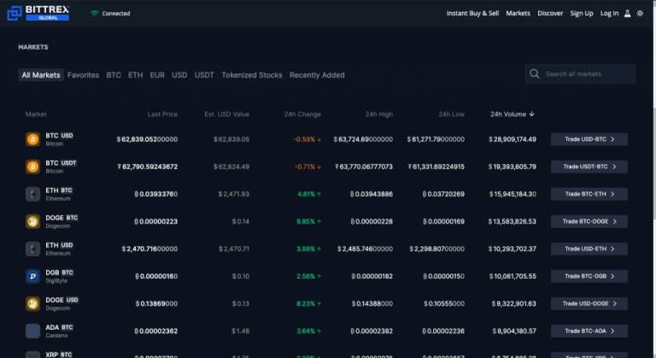Click the 24h Volume sort arrow
Image resolution: width=656 pixels, height=358 pixels.
pos(532,114)
